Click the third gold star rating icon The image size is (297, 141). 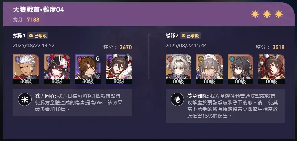coord(279,14)
